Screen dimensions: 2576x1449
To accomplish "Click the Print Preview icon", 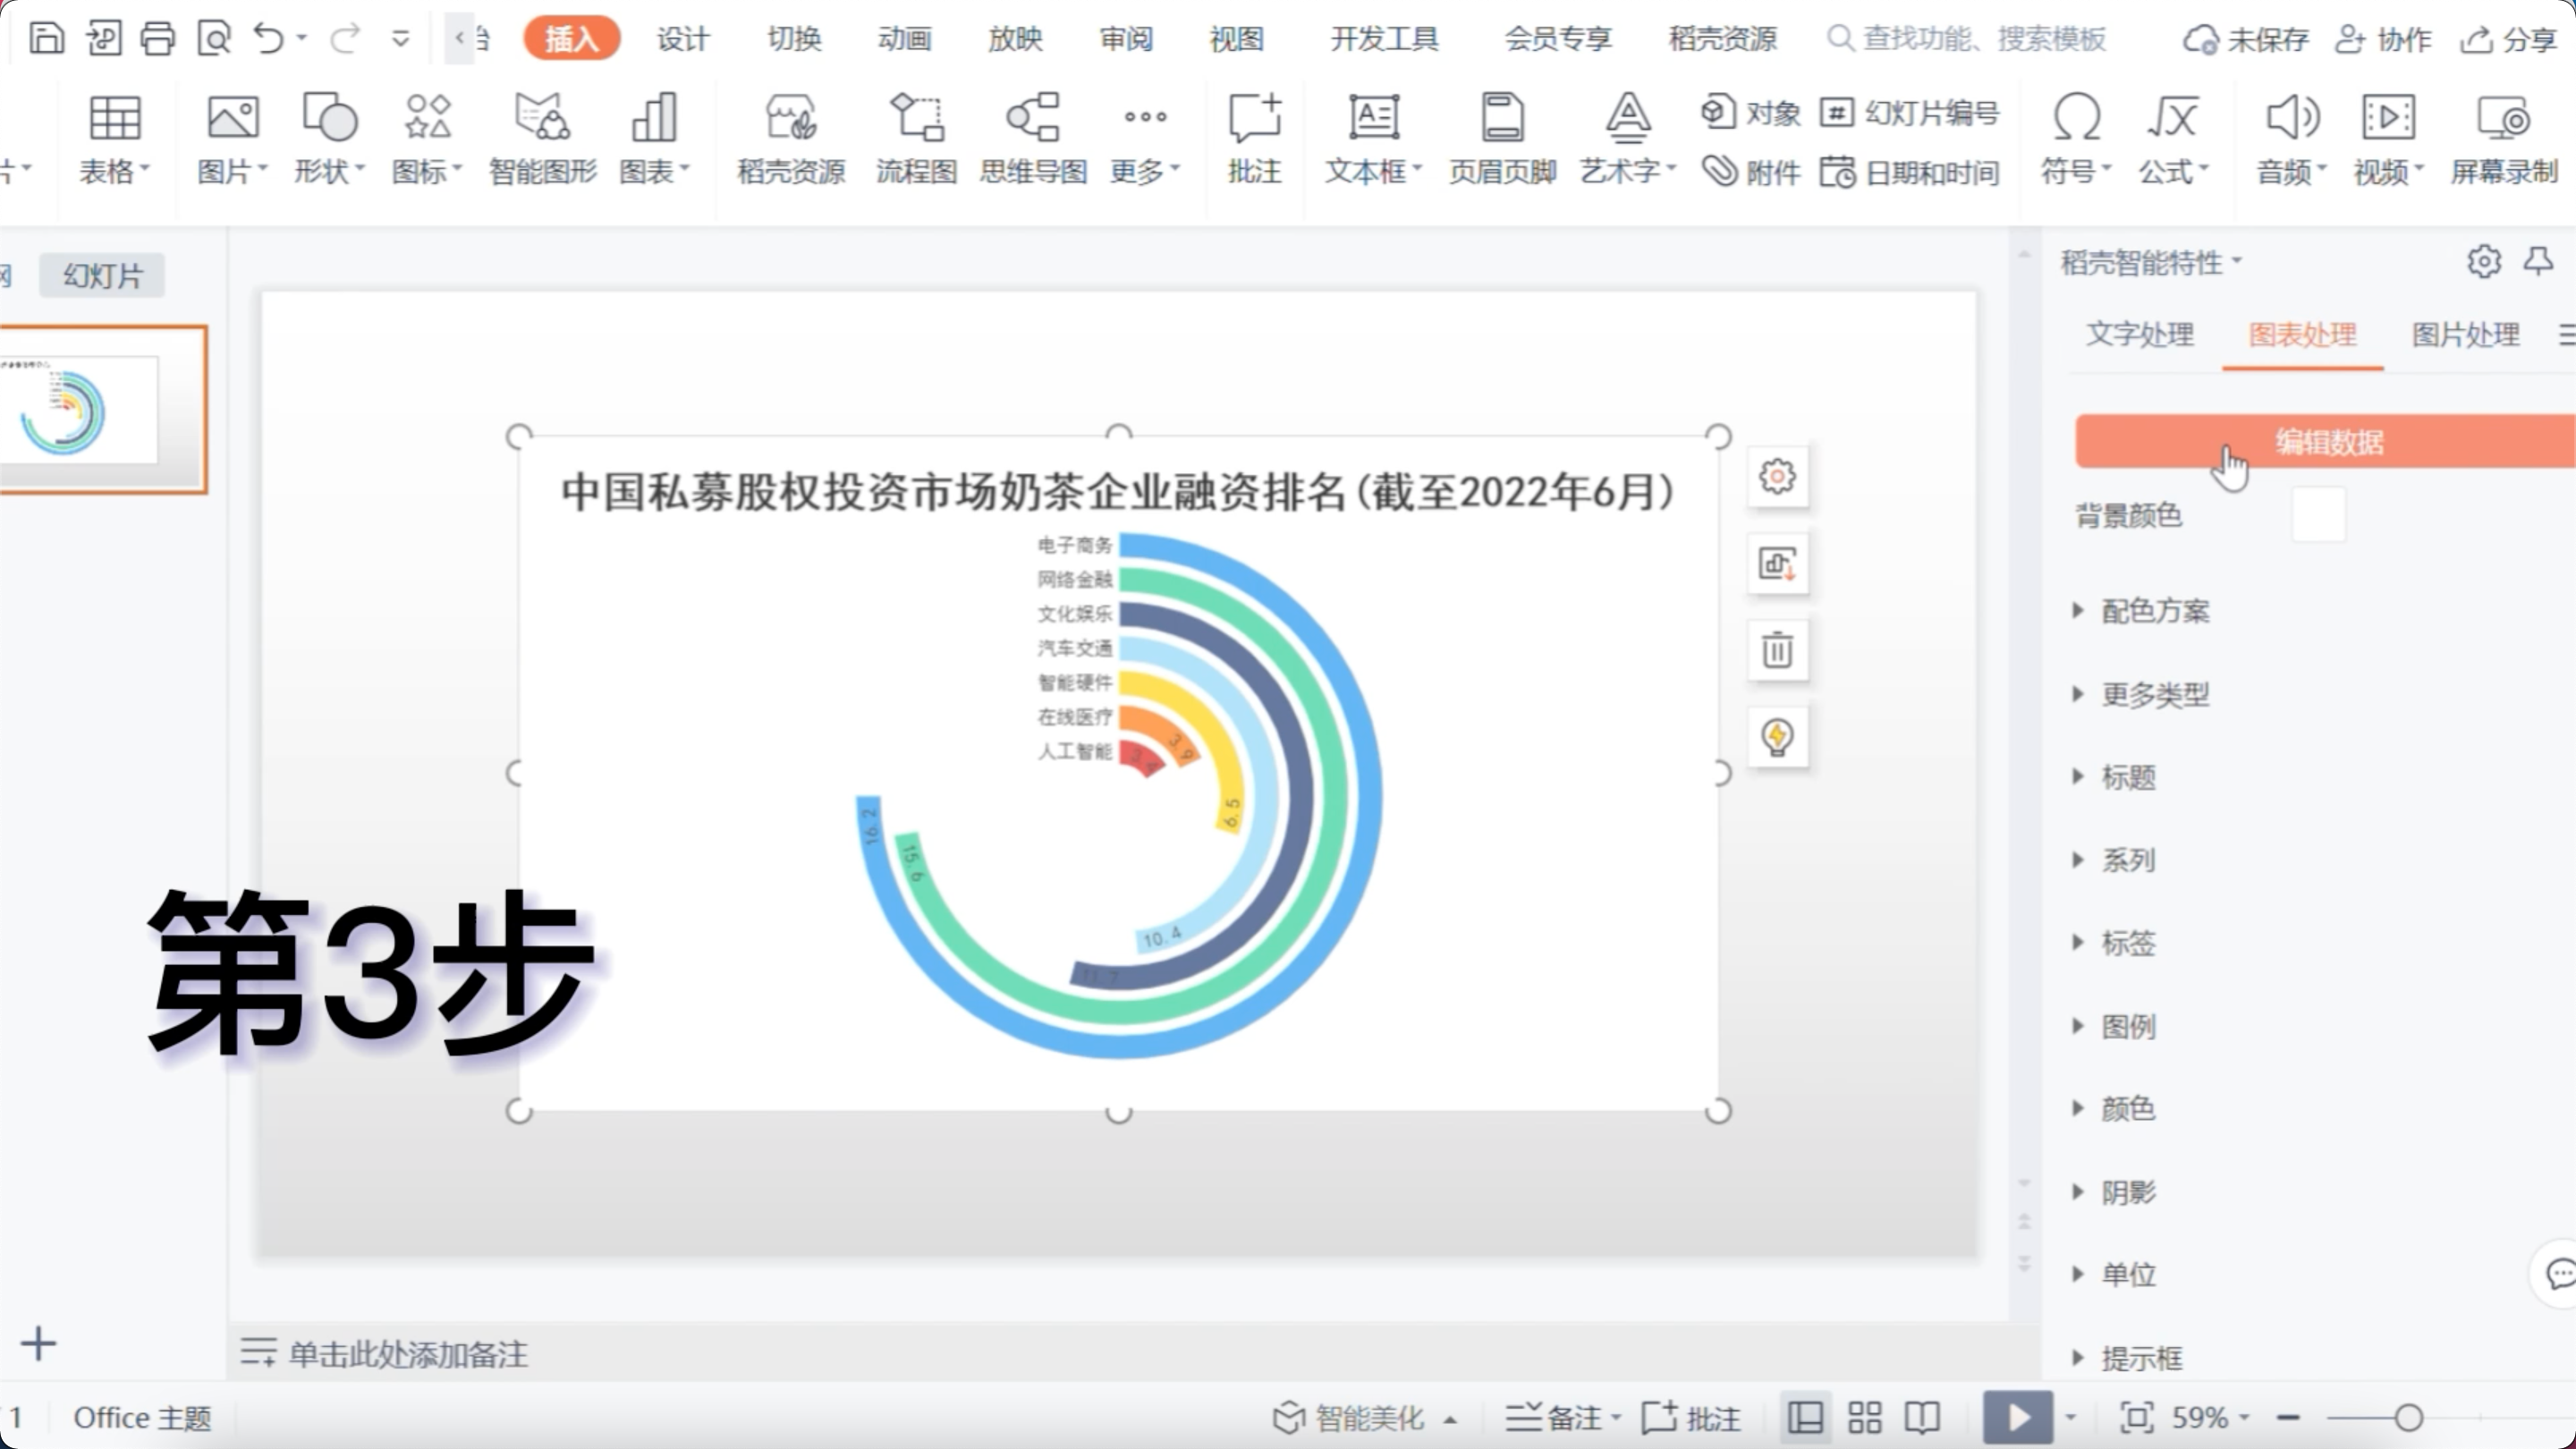I will pyautogui.click(x=214, y=38).
